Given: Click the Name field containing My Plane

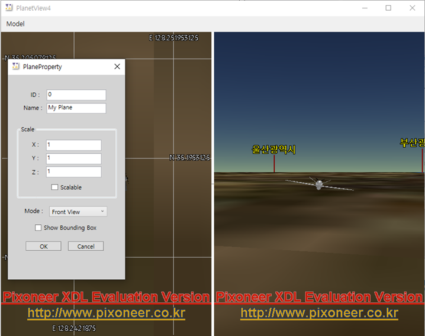Looking at the screenshot, I should 76,108.
